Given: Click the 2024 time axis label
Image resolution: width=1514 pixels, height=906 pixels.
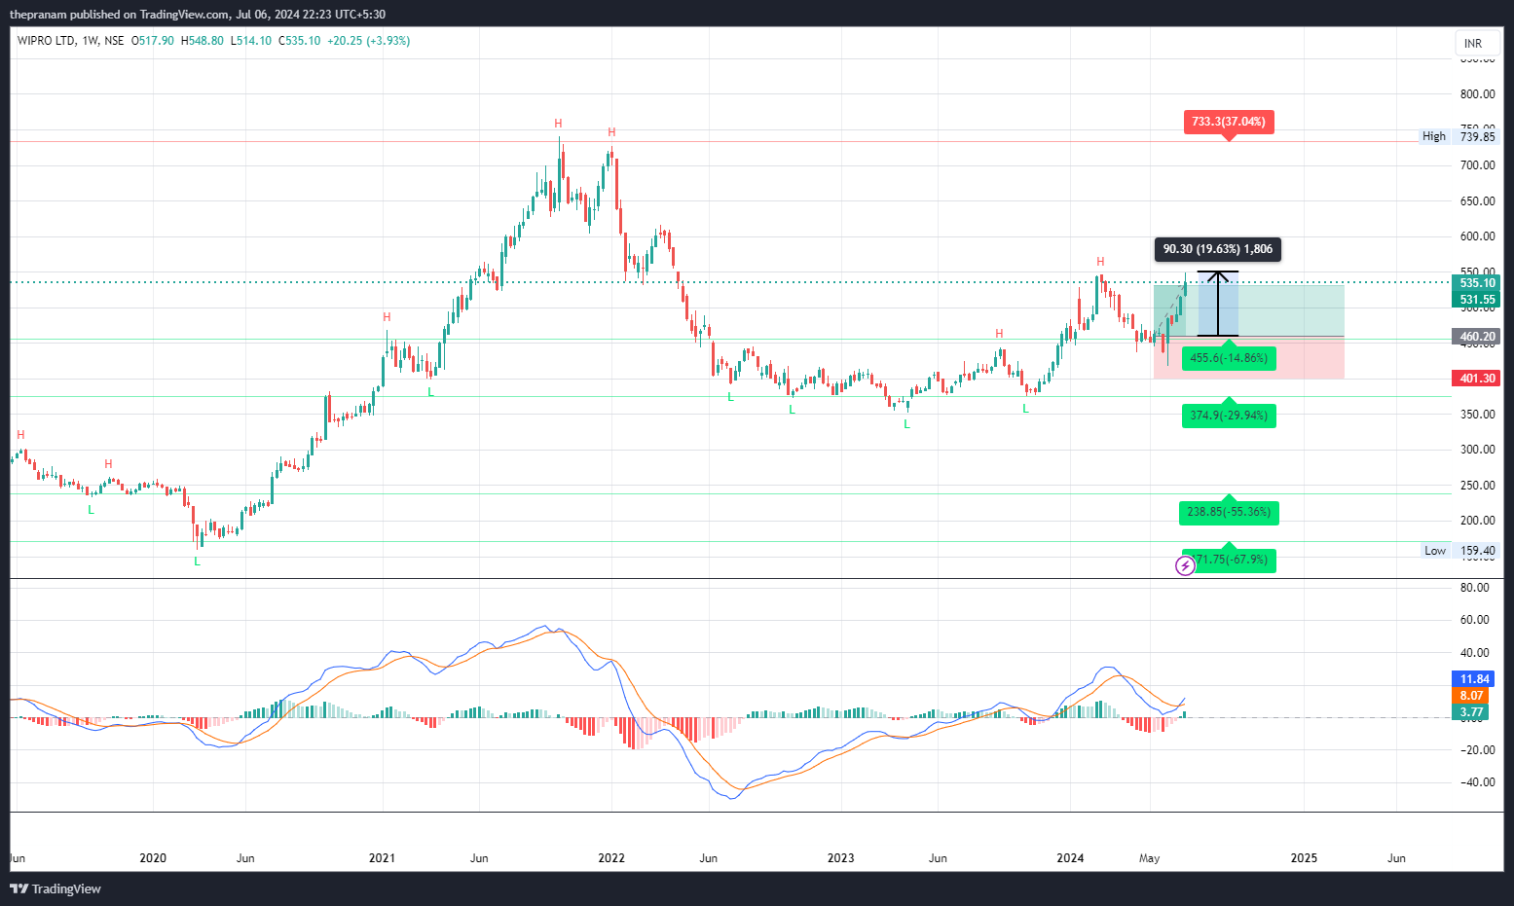Looking at the screenshot, I should click(x=1070, y=858).
